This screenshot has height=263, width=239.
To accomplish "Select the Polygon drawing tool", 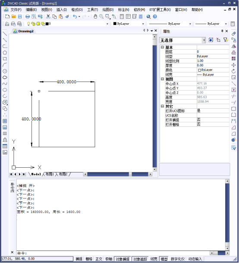I will coord(5,53).
